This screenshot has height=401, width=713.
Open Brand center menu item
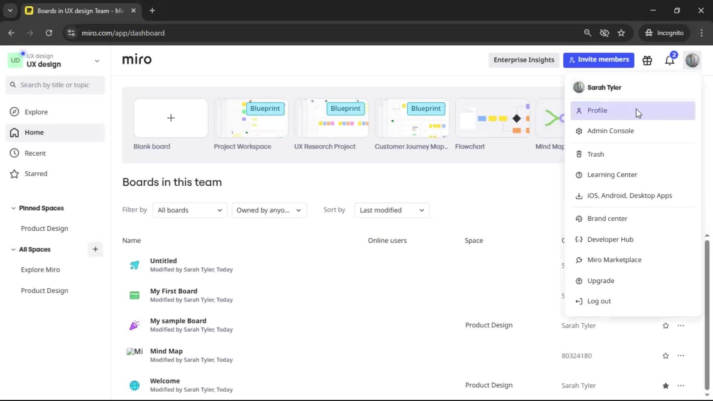[633, 219]
